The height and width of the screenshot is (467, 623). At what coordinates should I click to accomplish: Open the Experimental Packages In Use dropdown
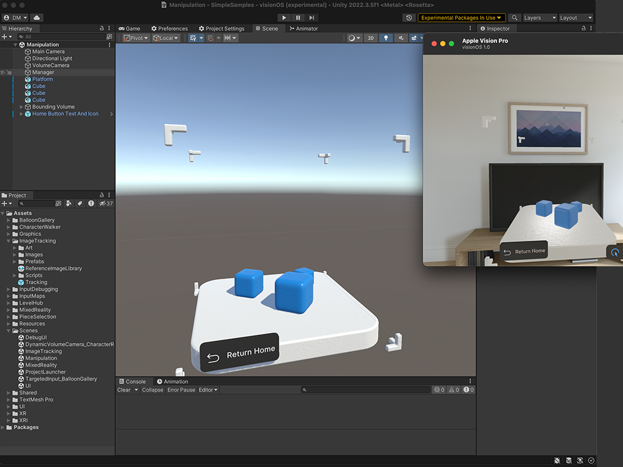tap(461, 18)
